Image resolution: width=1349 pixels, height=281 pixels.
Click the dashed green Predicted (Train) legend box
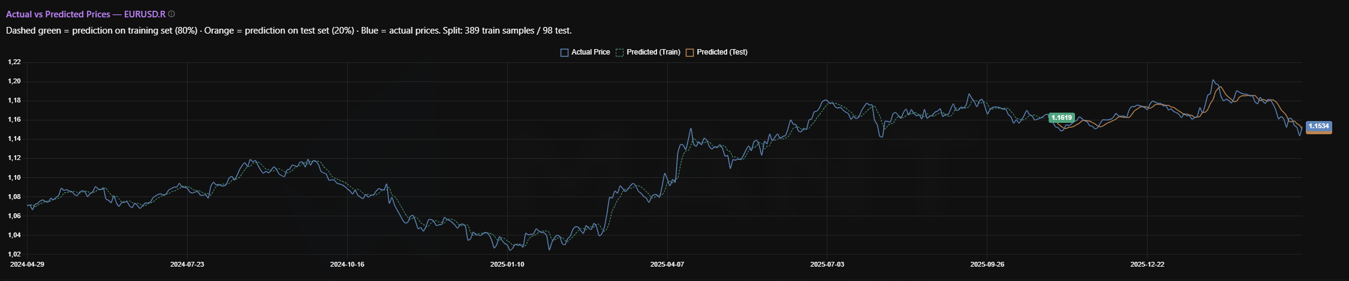click(620, 53)
